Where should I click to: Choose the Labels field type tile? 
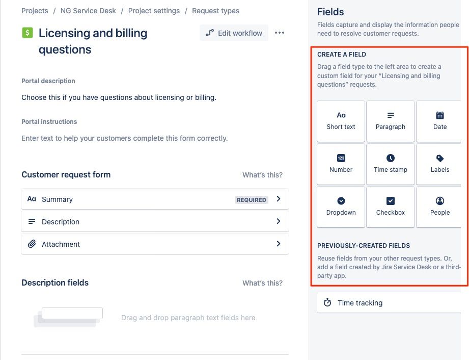439,164
